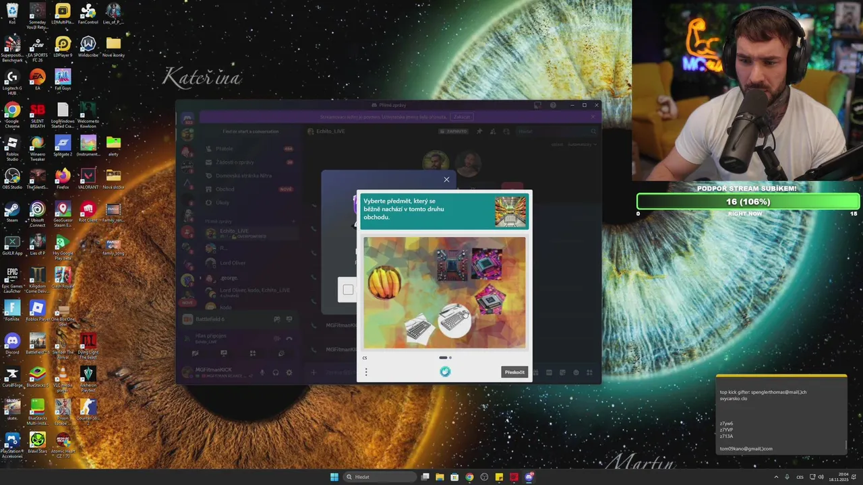Image resolution: width=863 pixels, height=485 pixels.
Task: Open Riot Client desktop icon
Action: tap(88, 212)
